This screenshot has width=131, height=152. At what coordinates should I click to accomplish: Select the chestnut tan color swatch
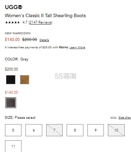pos(24,80)
